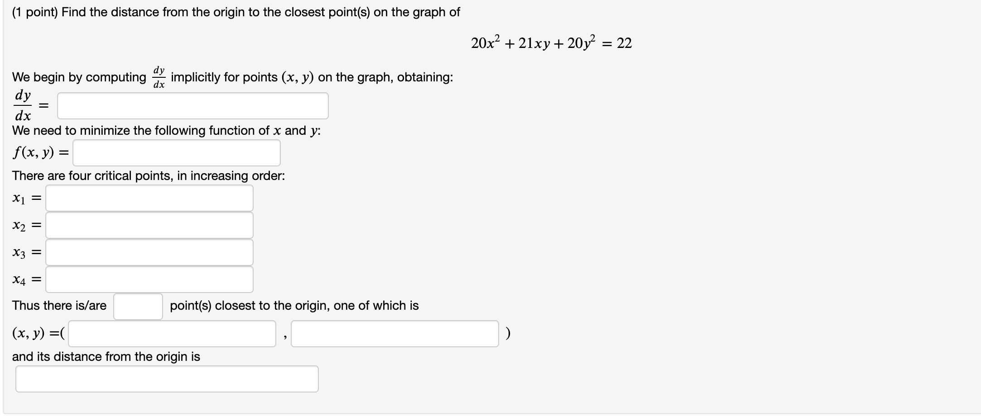Click the f(x, y) answer box
Screen dimensions: 981x416
click(x=177, y=153)
